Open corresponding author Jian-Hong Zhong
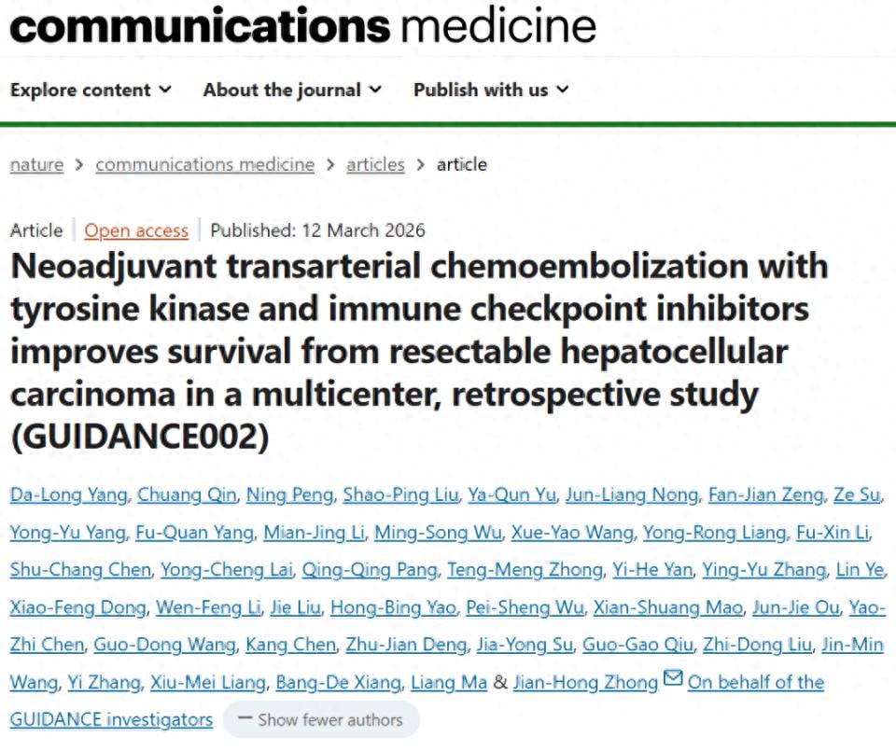 [586, 683]
